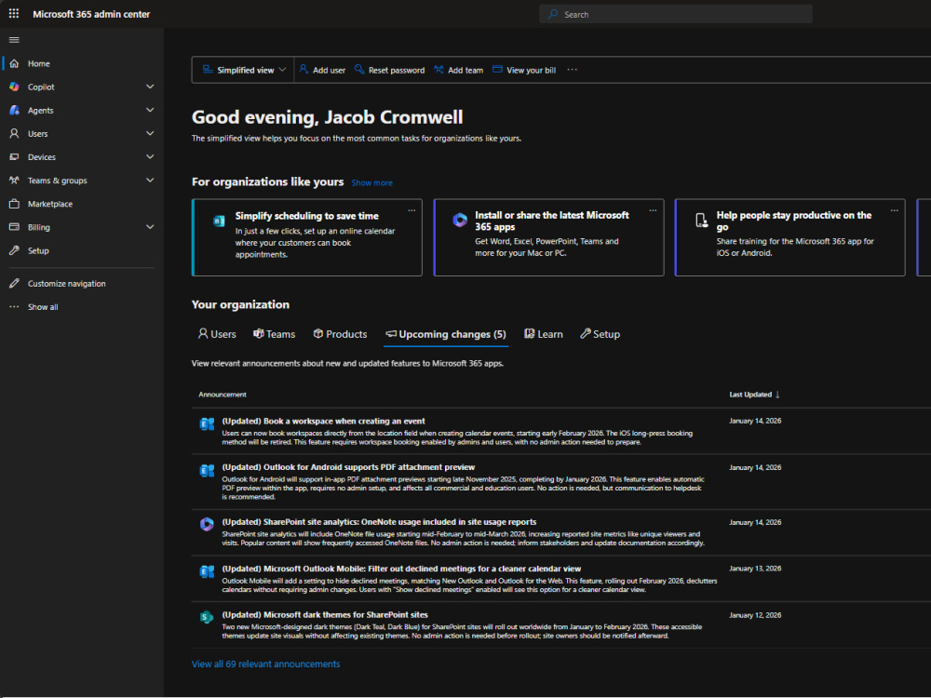Click Outlook icon beside Book a workspace announcement
Image resolution: width=931 pixels, height=698 pixels.
[x=207, y=424]
